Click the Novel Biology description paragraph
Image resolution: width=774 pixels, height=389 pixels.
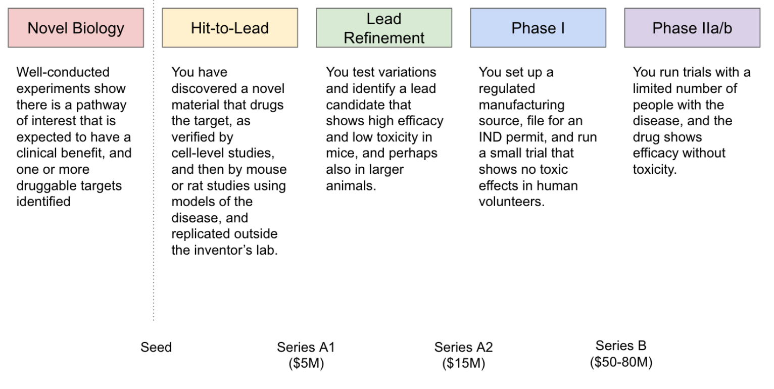coord(74,137)
